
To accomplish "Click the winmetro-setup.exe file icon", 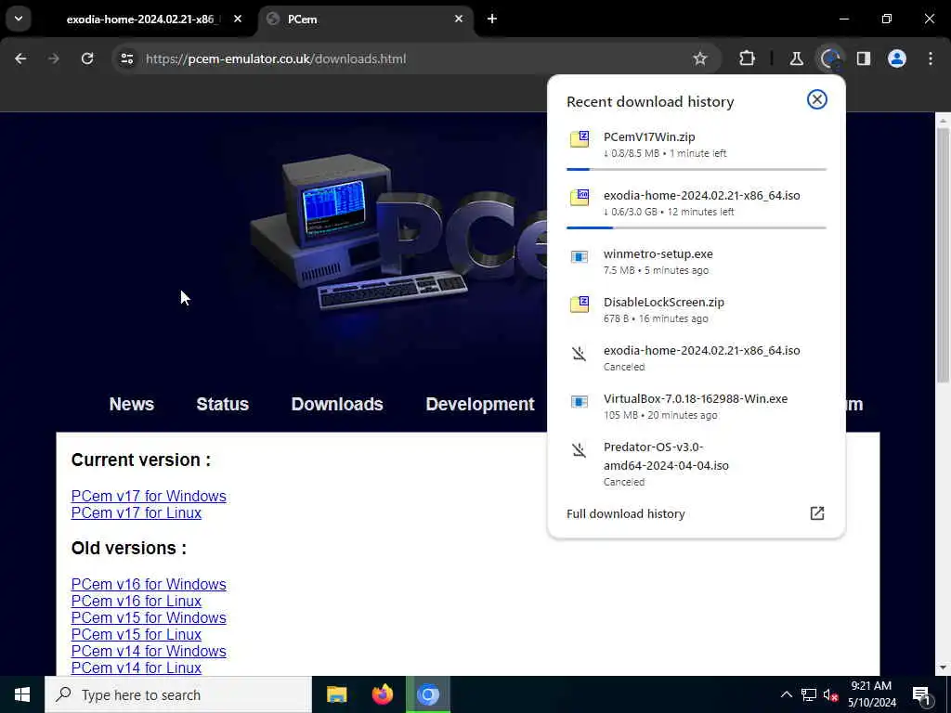I will 580,256.
